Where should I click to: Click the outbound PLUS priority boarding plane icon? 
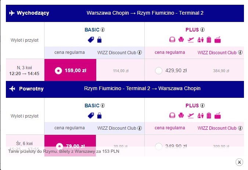[191, 40]
